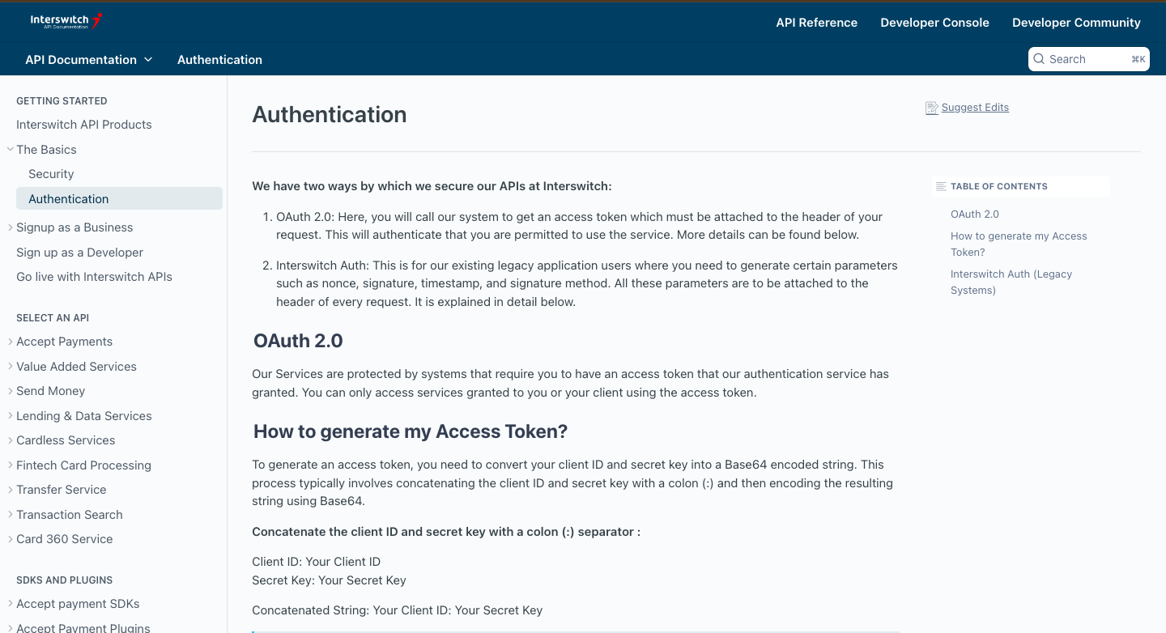
Task: Open Transaction Search sidebar item
Action: click(70, 515)
